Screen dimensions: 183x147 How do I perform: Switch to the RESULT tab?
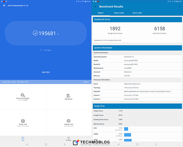pos(101,13)
